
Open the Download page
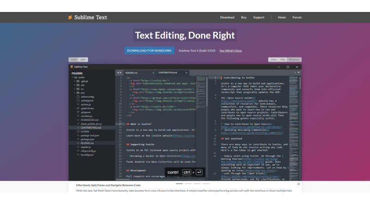coord(227,18)
